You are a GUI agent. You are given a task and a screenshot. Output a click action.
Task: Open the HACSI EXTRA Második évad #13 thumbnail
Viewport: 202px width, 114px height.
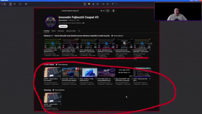70,44
